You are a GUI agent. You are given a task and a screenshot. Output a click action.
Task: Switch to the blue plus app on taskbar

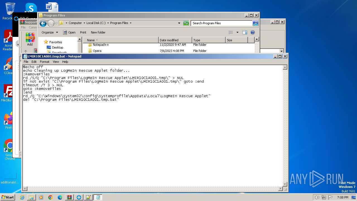(79, 197)
